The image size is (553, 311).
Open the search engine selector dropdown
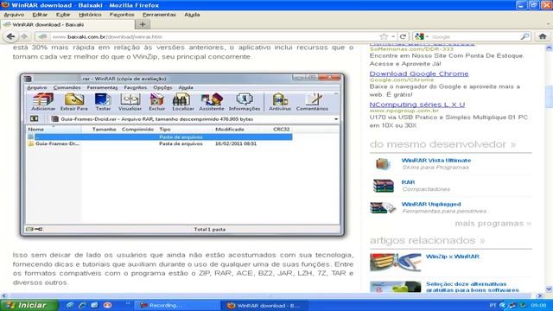427,36
